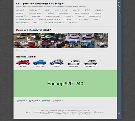This screenshot has height=121, width=135.
Task: Click the winged Mini logo in the sidebar
Action: tap(119, 12)
